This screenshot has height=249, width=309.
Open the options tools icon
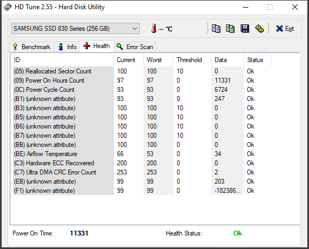pyautogui.click(x=259, y=29)
